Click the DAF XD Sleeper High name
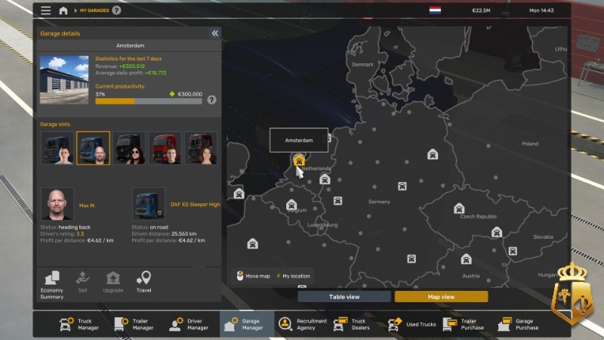Viewport: 604px width, 340px height. pos(195,204)
